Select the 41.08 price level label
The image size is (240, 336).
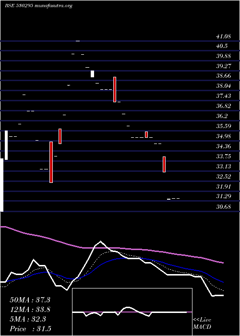coord(223,36)
